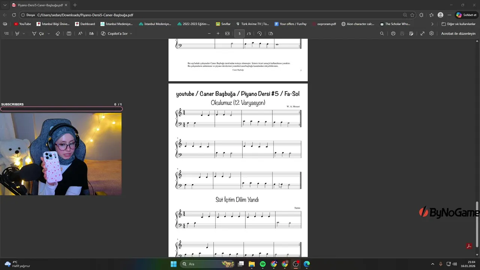Expand Copilot'a Sor dropdown arrow
Screen dimensions: 480x270
point(131,33)
